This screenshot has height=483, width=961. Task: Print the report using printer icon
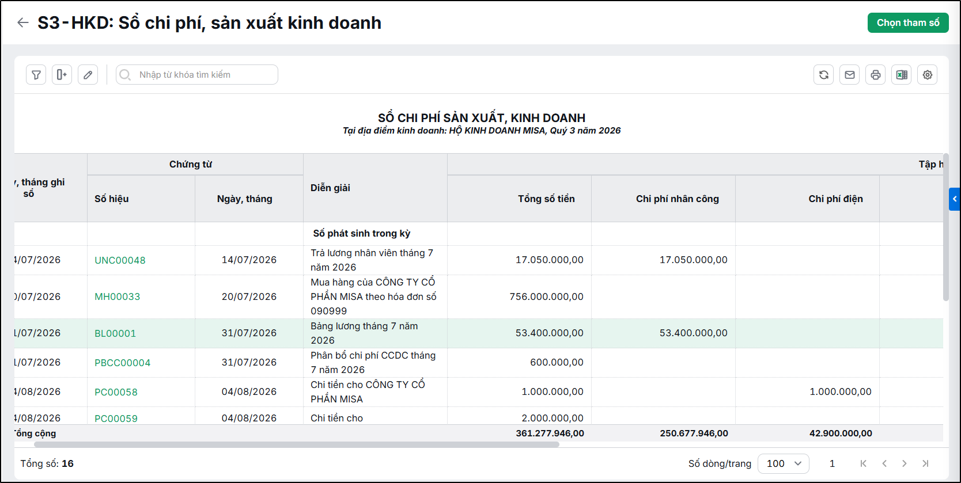click(876, 75)
